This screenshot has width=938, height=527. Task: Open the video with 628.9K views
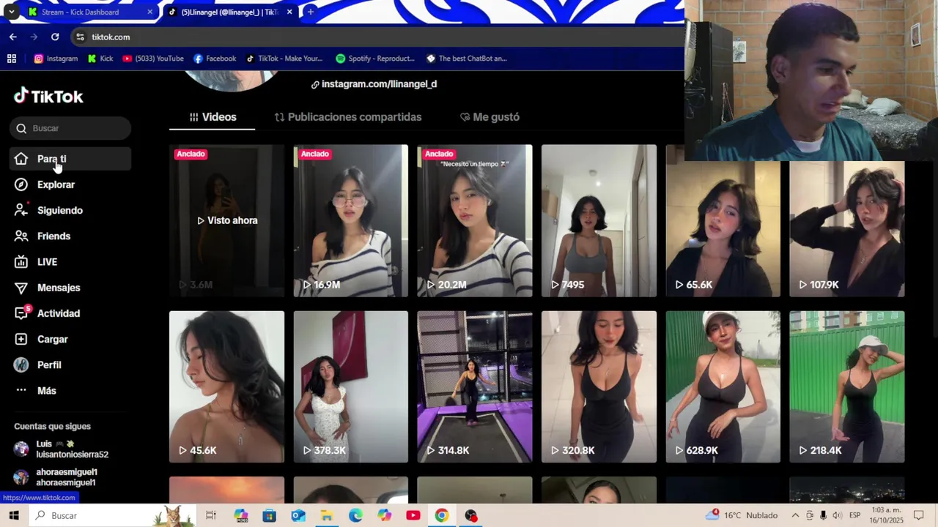(x=723, y=386)
